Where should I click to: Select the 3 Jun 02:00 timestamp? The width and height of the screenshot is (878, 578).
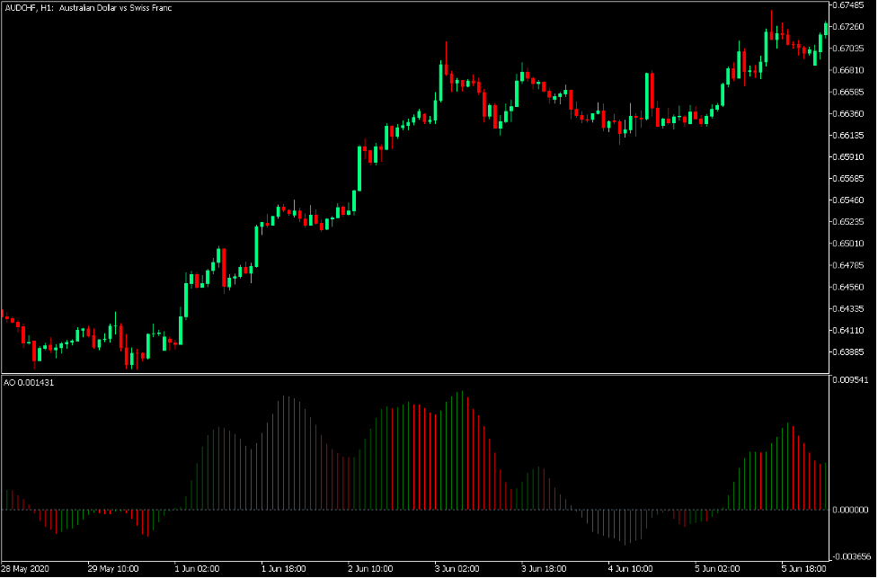tap(458, 568)
